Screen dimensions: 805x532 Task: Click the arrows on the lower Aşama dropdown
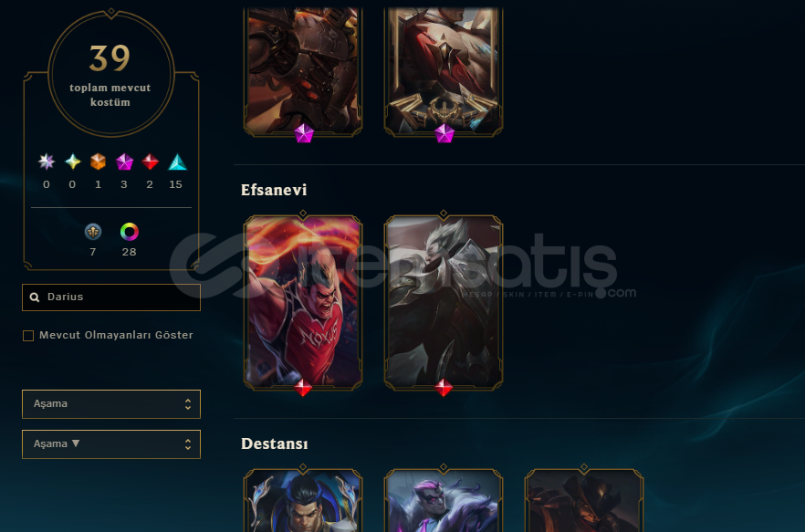point(188,444)
